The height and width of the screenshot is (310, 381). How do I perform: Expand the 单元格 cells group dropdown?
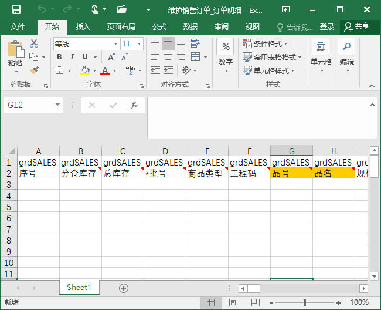[321, 56]
